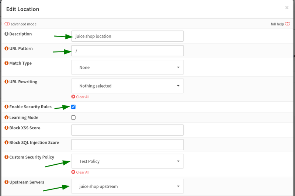Close the Edit Location dialog

pos(287,8)
